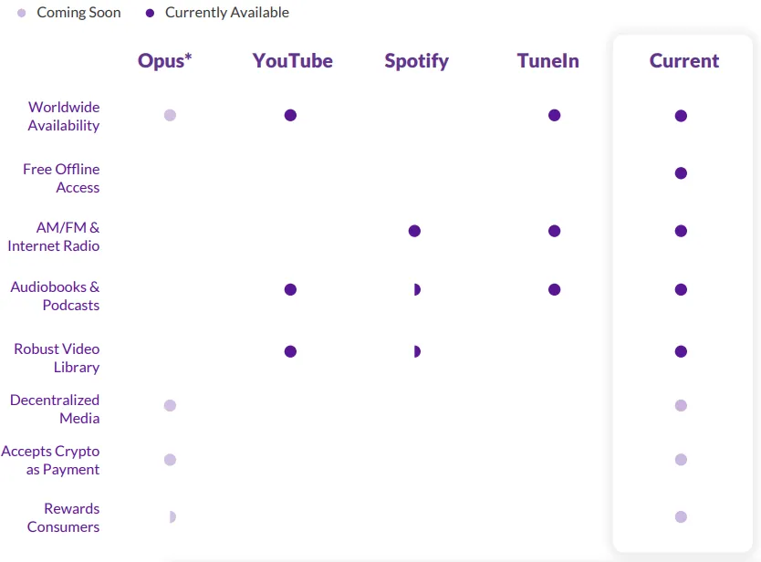Click Spotify half-dot for Robust Video Library
The height and width of the screenshot is (562, 761).
[x=417, y=351]
